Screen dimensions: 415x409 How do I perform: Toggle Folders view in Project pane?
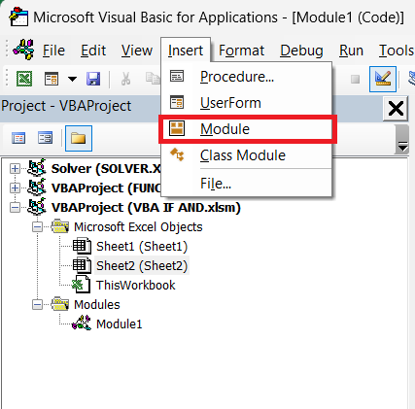tap(79, 138)
